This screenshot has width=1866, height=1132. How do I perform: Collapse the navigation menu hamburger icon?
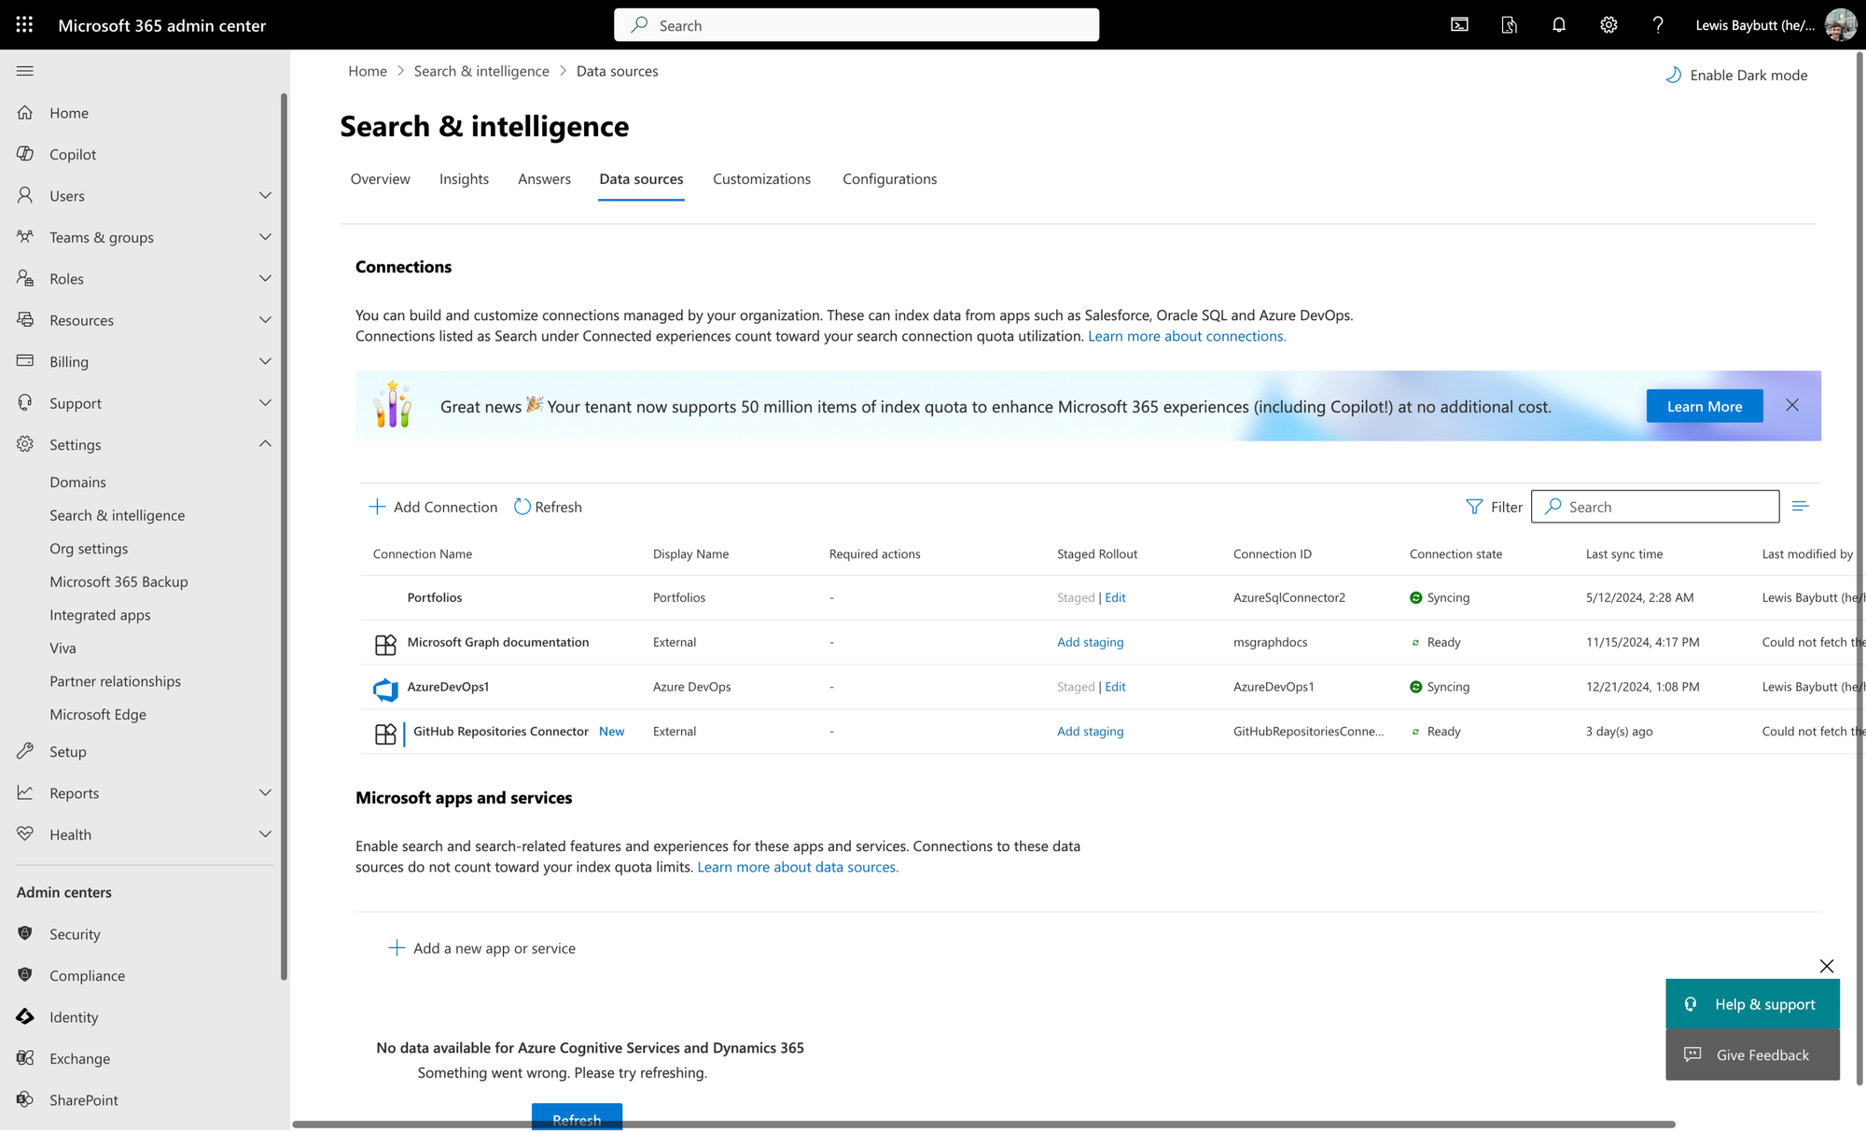point(25,71)
